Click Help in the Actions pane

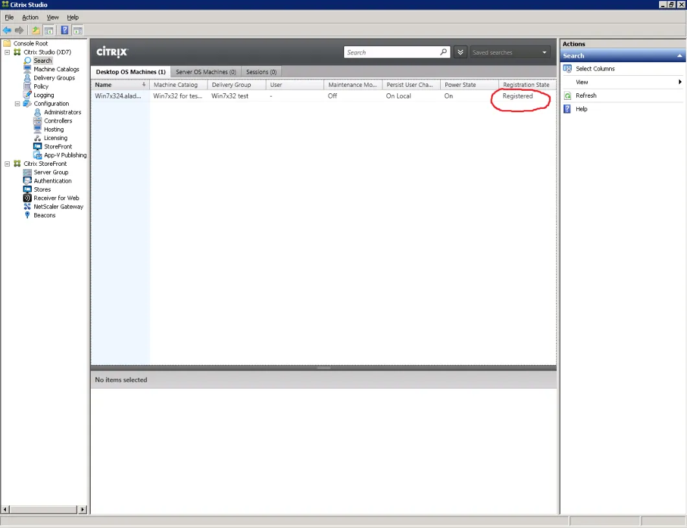pyautogui.click(x=581, y=109)
